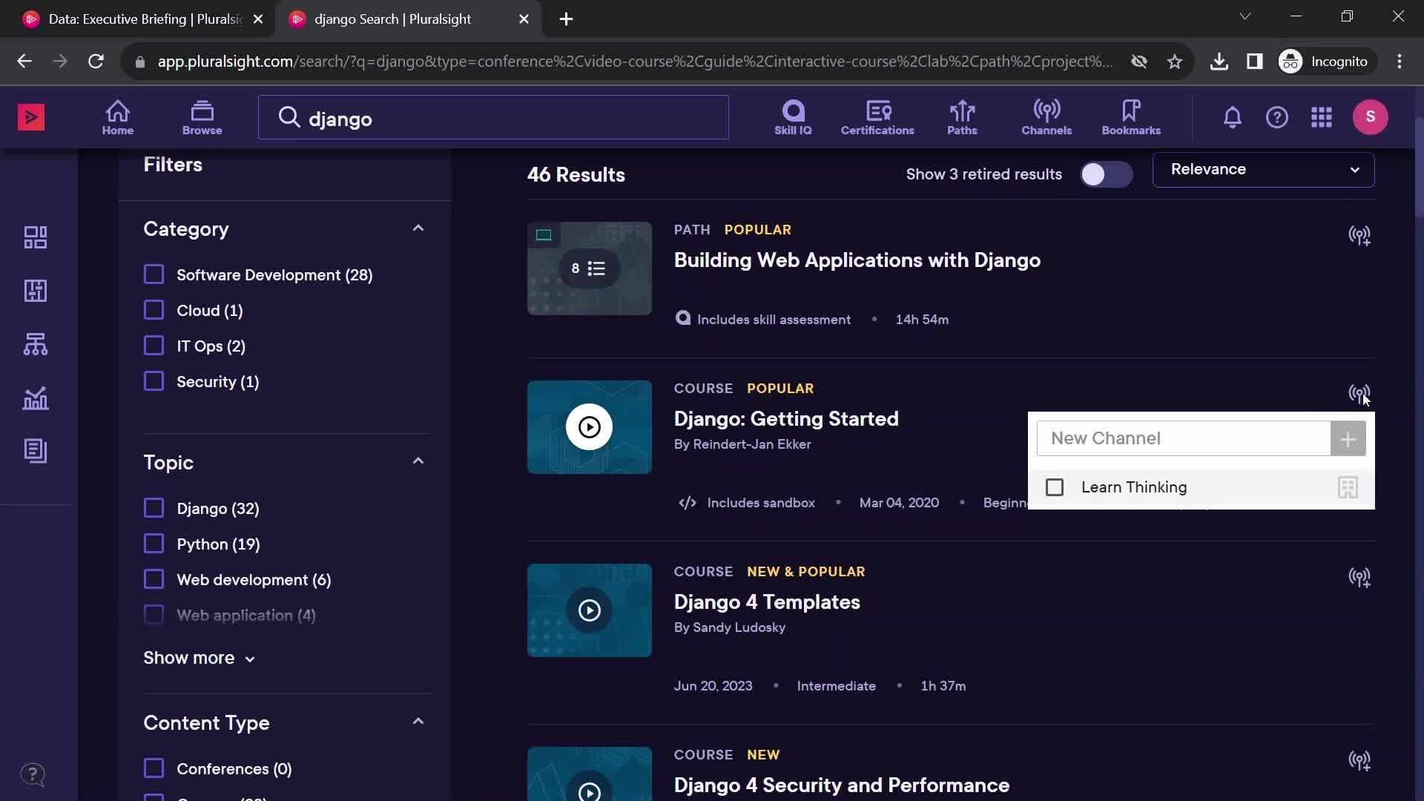
Task: Expand the Content Type filter section
Action: pos(418,722)
